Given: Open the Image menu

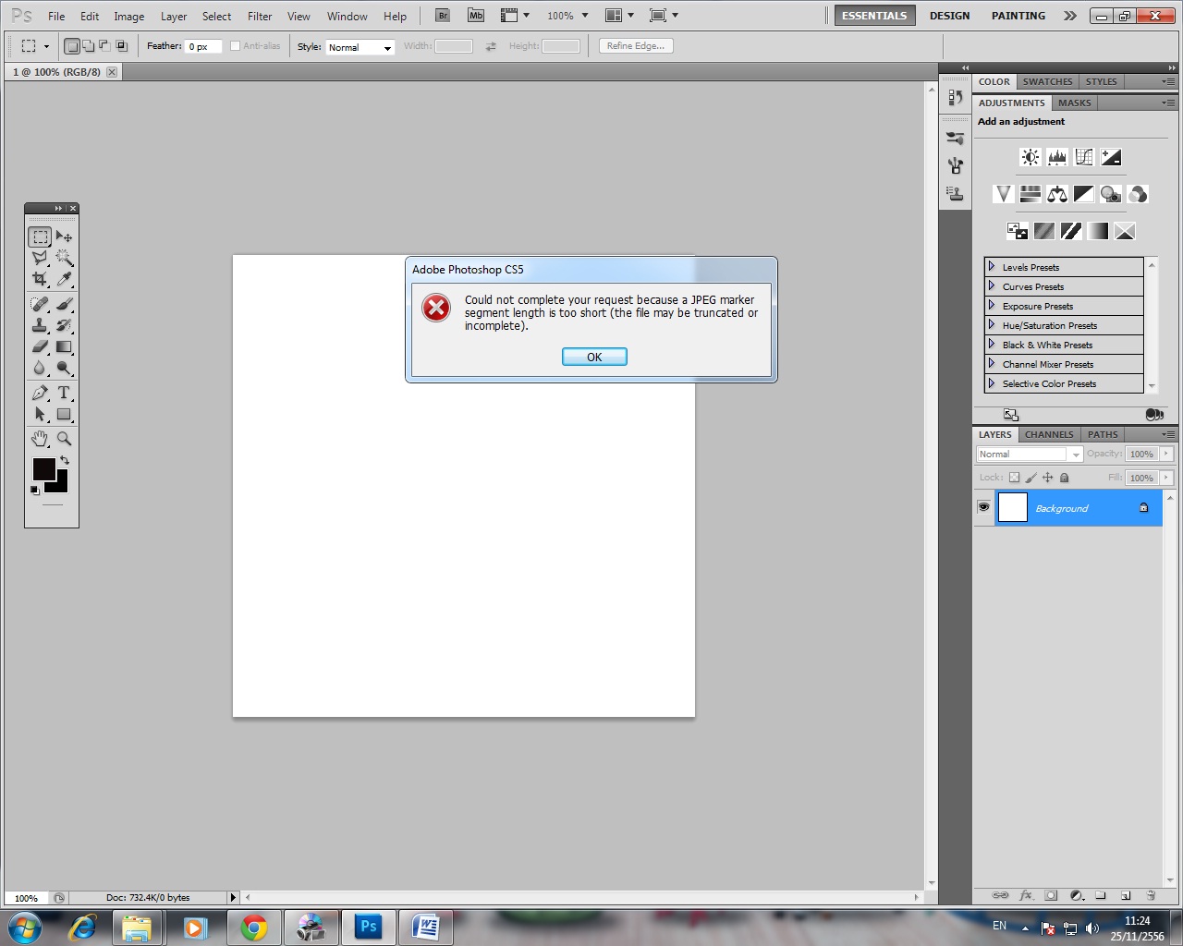Looking at the screenshot, I should click(128, 16).
